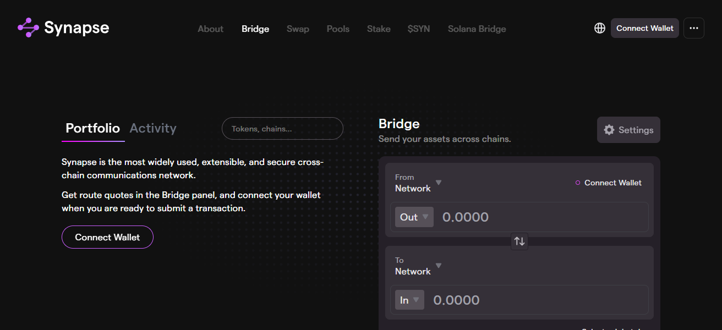
Task: Open the ellipsis more options menu
Action: coord(694,28)
